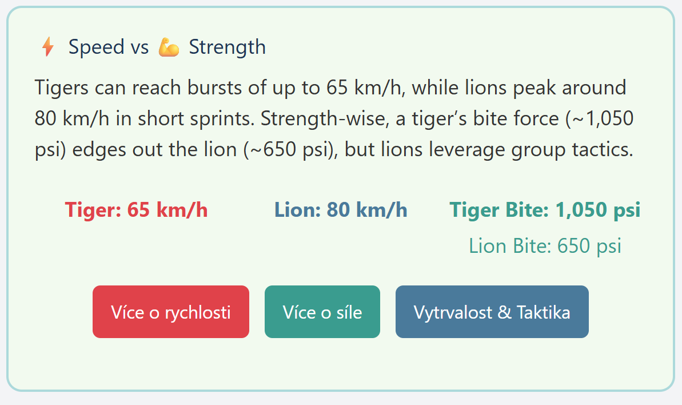Screen dimensions: 682x405
Task: Select the Lion Bite: 650 psi label
Action: [x=545, y=246]
